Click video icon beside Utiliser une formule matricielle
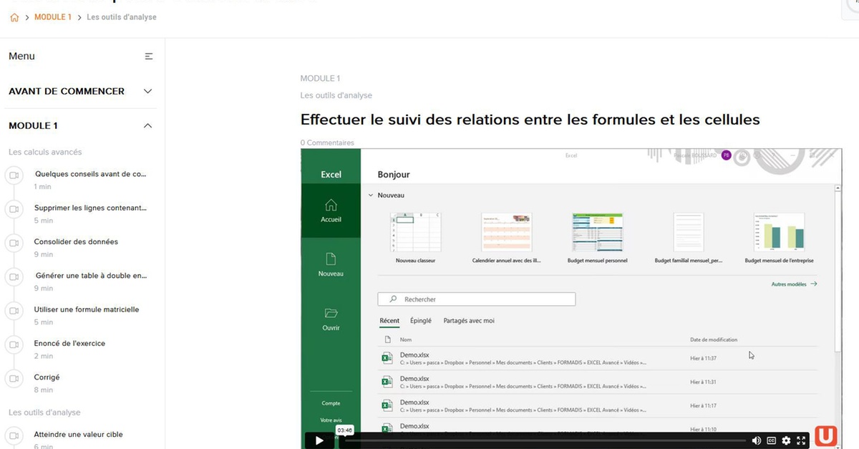859x449 pixels. (x=14, y=311)
